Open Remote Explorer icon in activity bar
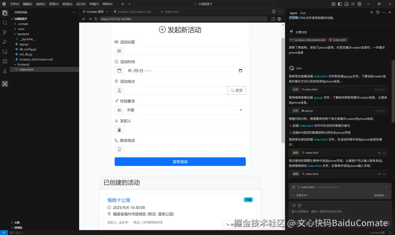 point(5,52)
